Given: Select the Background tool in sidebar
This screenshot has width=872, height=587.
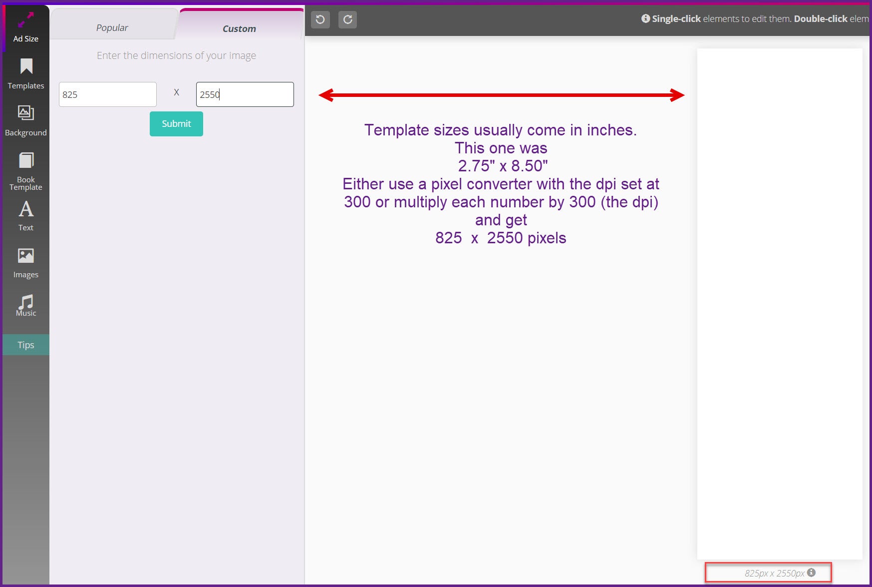Looking at the screenshot, I should [x=26, y=120].
